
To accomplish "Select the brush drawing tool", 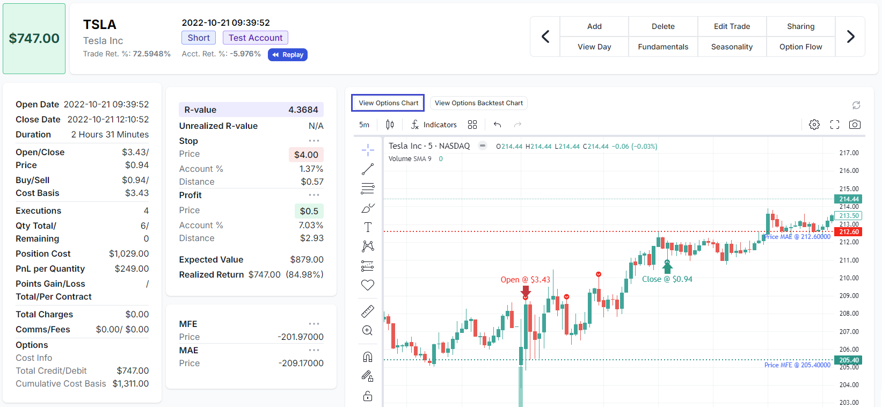I will tap(368, 208).
